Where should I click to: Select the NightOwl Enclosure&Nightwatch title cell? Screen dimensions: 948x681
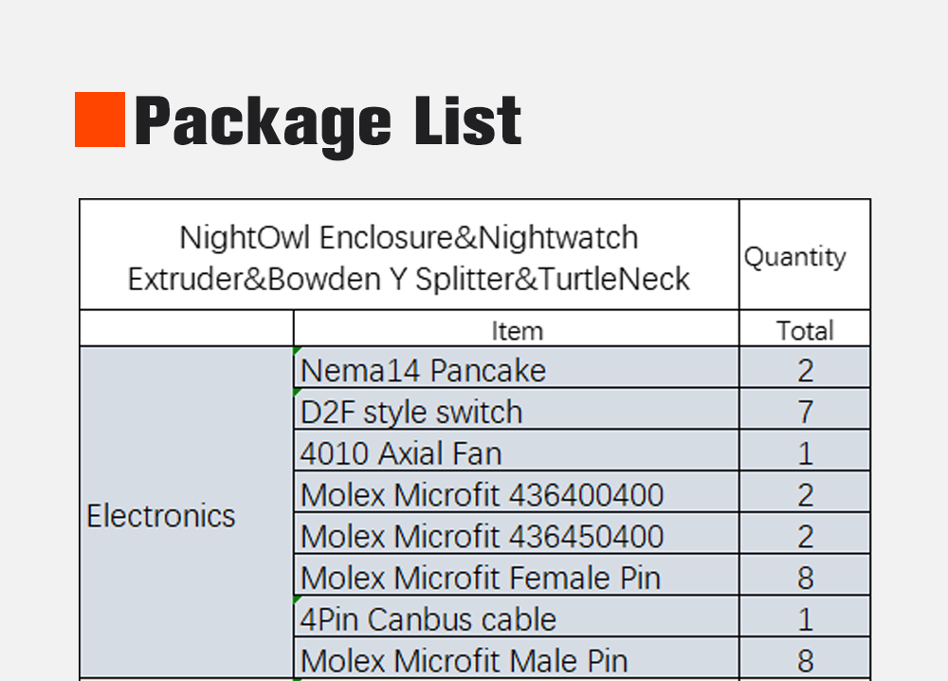[409, 257]
